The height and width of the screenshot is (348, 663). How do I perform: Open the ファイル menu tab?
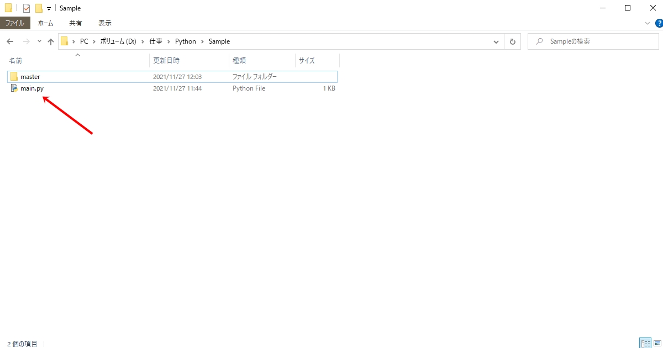(15, 23)
